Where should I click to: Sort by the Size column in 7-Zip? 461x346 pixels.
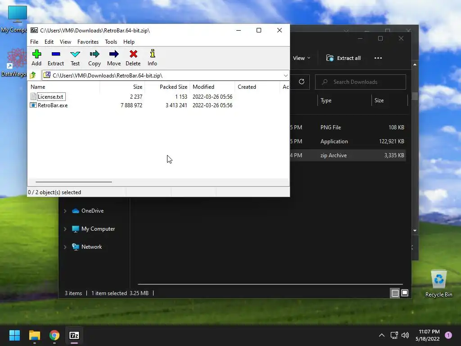click(x=122, y=87)
